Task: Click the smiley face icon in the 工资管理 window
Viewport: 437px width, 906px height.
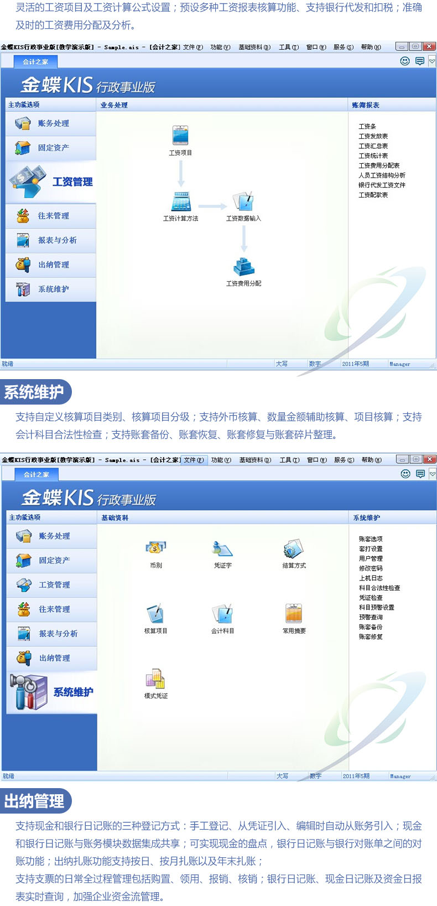Action: tap(405, 61)
